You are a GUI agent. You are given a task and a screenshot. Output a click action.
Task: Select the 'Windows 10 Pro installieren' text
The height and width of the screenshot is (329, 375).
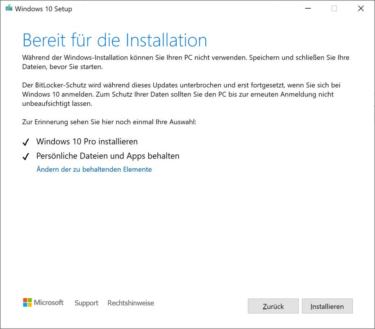coord(87,142)
